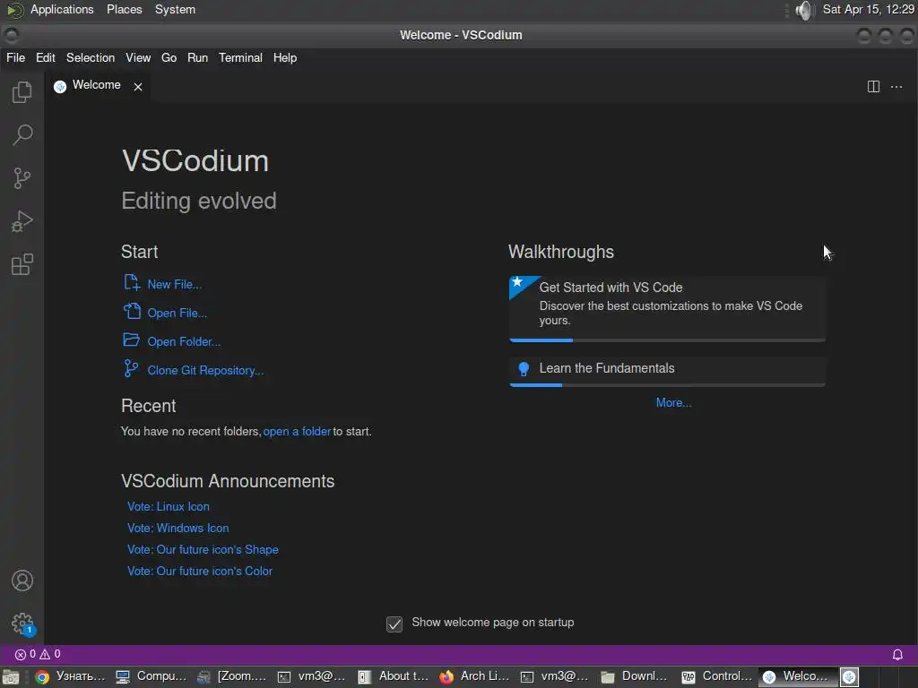This screenshot has height=688, width=918.
Task: Open the Search view in activity bar
Action: 22,135
